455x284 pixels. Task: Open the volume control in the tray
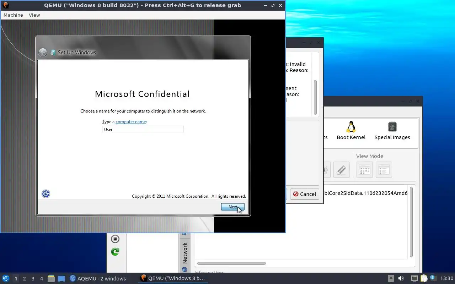coord(401,278)
